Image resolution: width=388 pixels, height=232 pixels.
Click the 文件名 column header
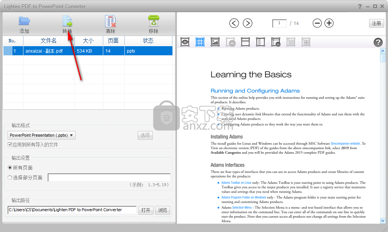[49, 41]
